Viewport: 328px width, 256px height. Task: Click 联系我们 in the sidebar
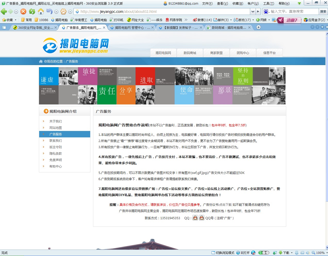point(56,141)
